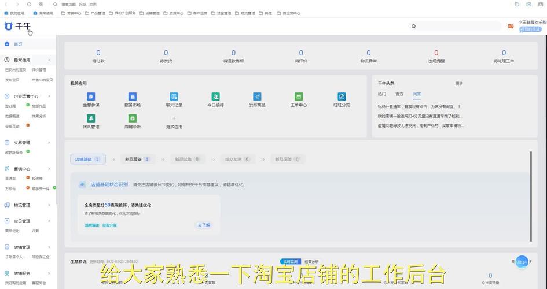This screenshot has width=547, height=289.
Task: Click the magnifier in header search box
Action: pyautogui.click(x=414, y=26)
